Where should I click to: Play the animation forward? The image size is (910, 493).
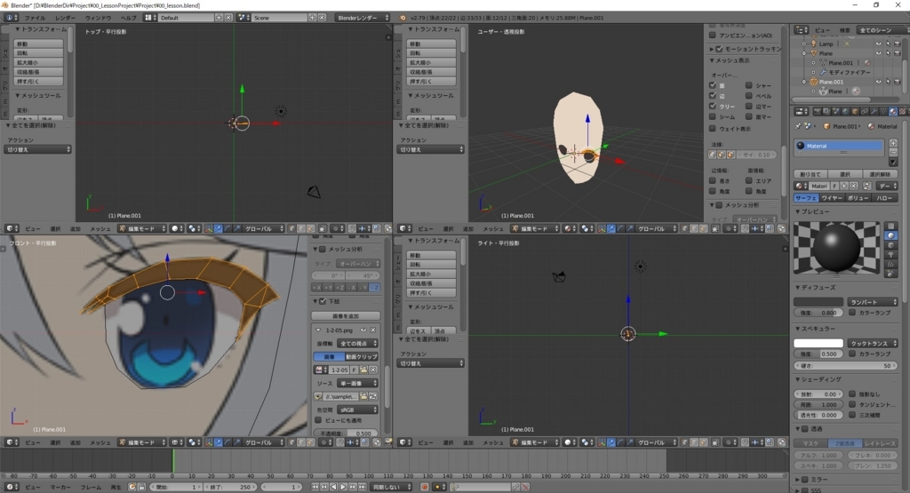[x=343, y=487]
